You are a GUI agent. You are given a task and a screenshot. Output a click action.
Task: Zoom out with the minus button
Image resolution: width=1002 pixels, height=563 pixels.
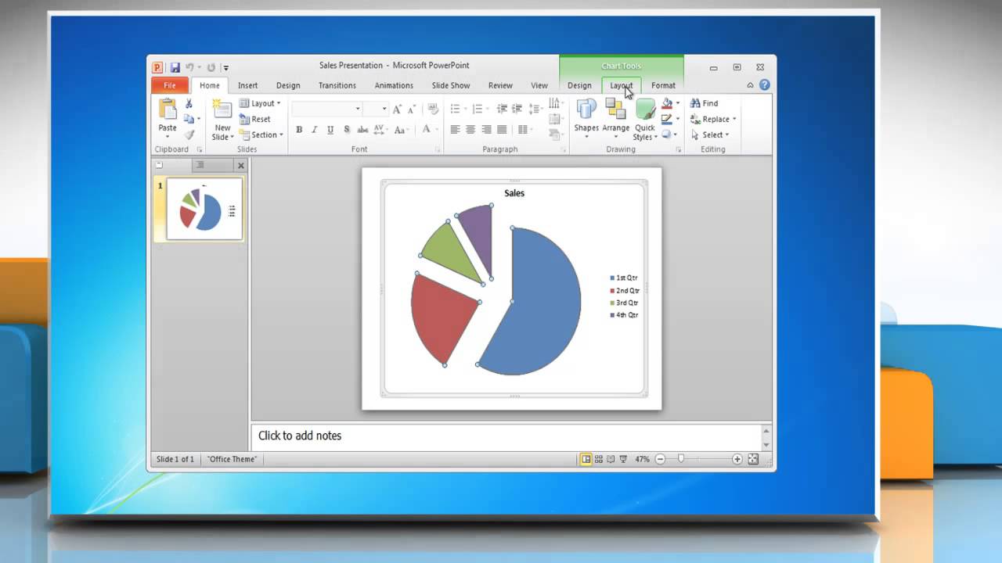660,459
